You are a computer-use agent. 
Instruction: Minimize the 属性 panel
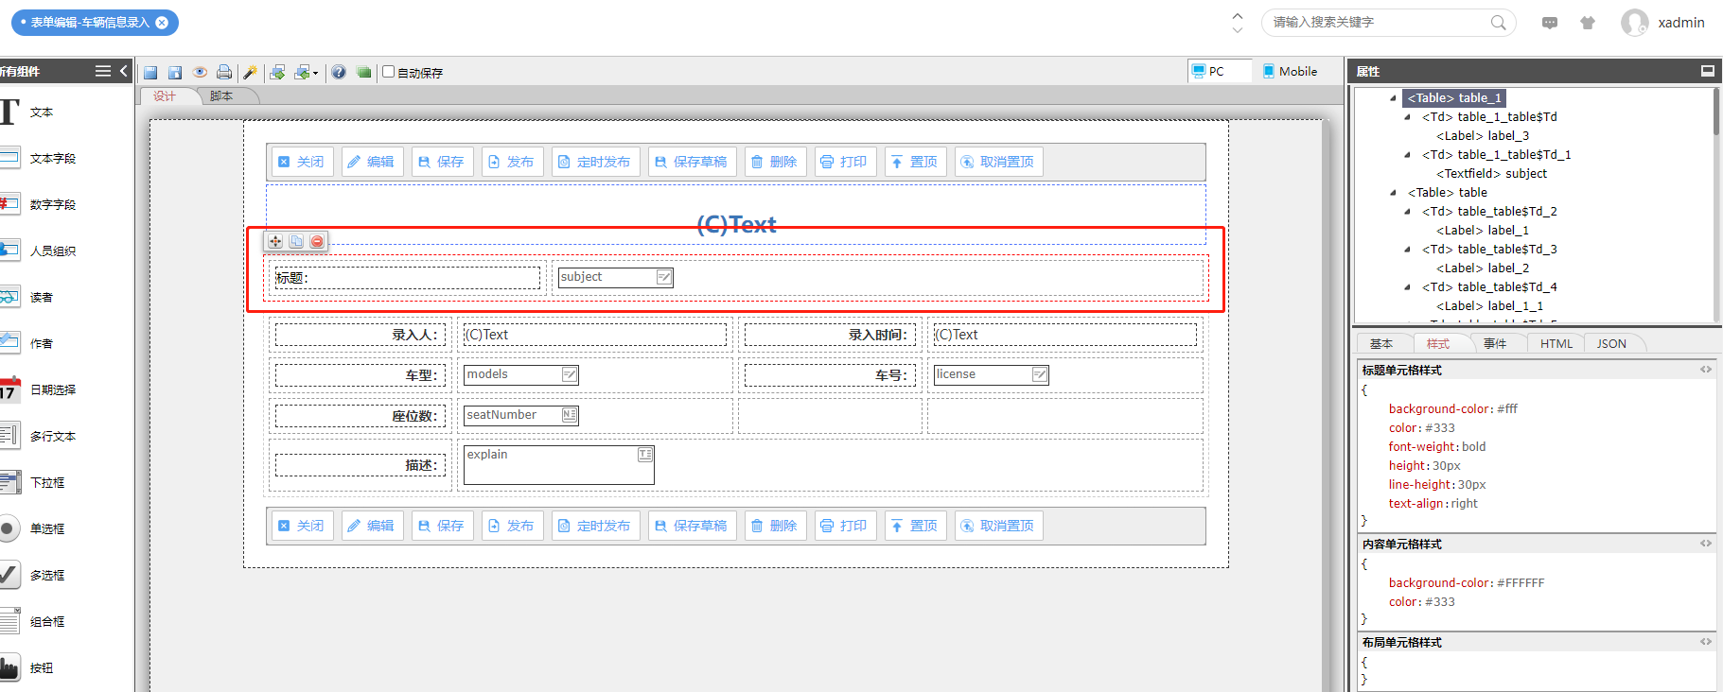[x=1707, y=71]
